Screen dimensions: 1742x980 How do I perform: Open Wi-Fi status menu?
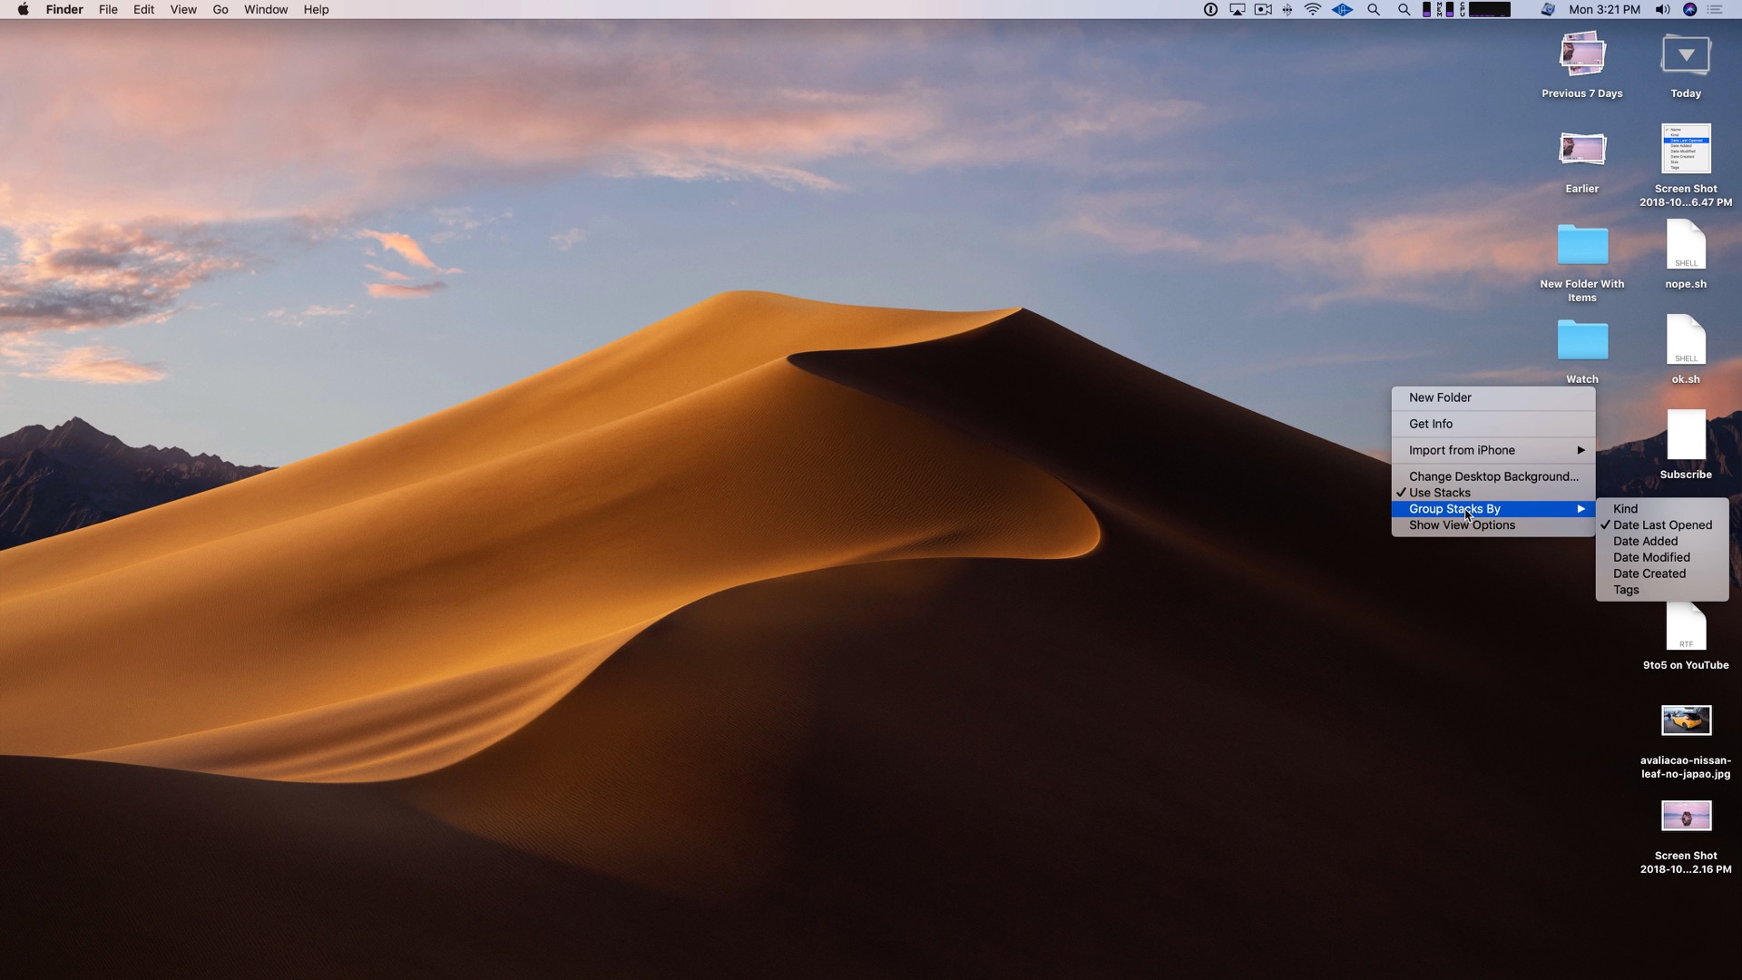coord(1313,9)
